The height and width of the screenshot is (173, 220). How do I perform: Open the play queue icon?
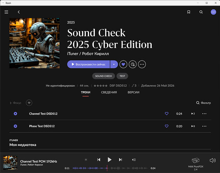(x=134, y=160)
